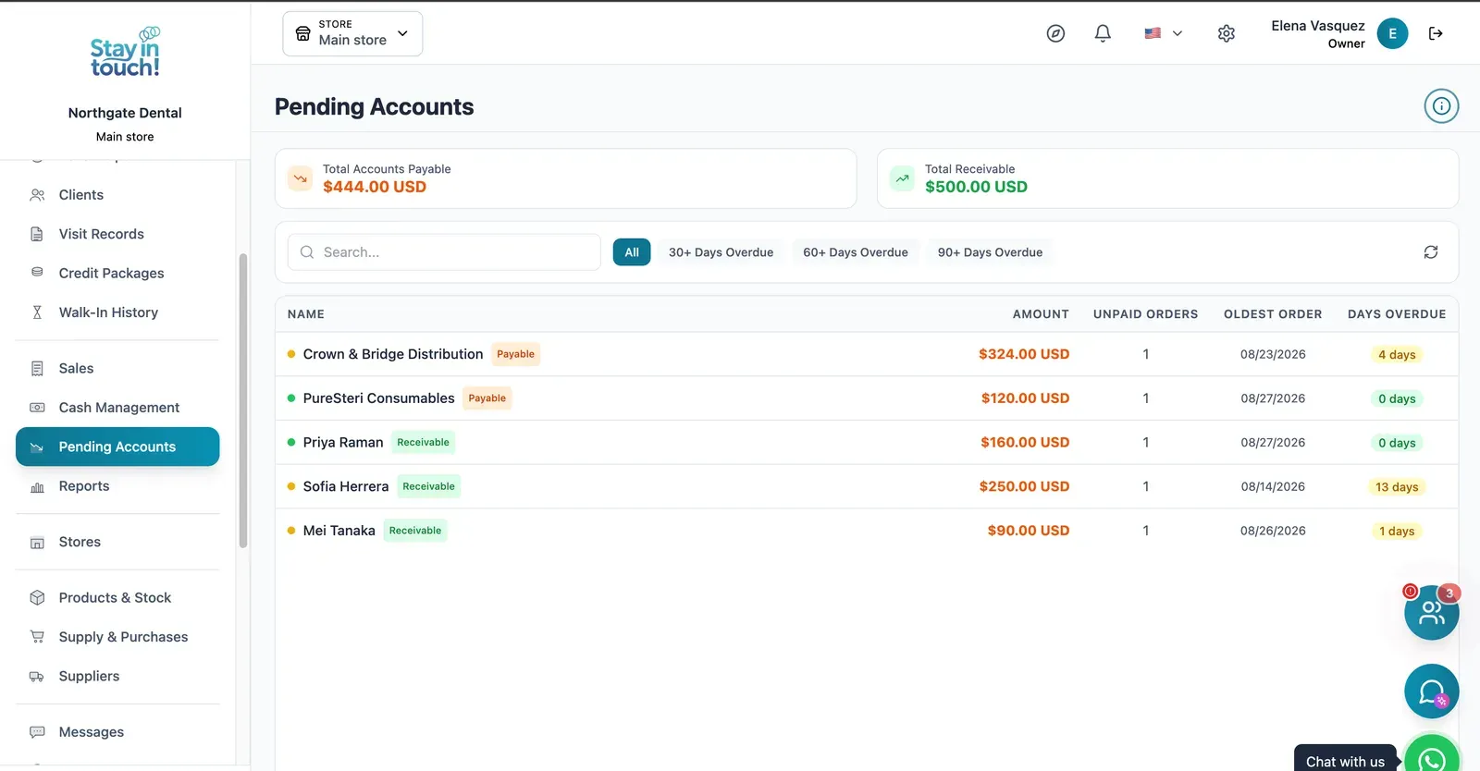Open Messages in sidebar

117,732
